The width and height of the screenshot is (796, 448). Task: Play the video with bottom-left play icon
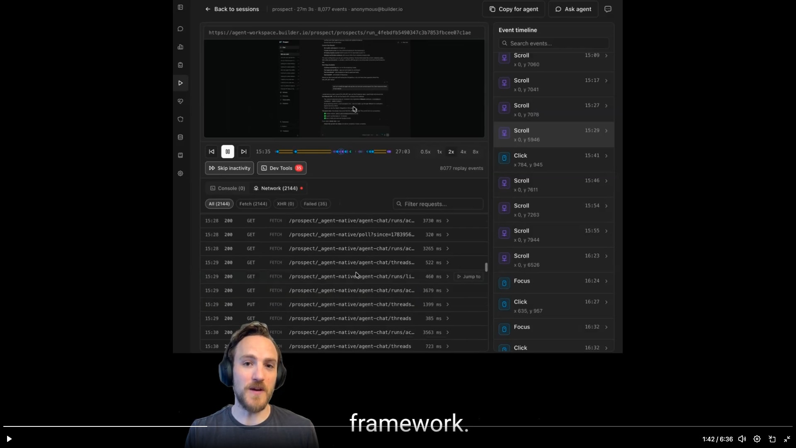click(x=9, y=439)
